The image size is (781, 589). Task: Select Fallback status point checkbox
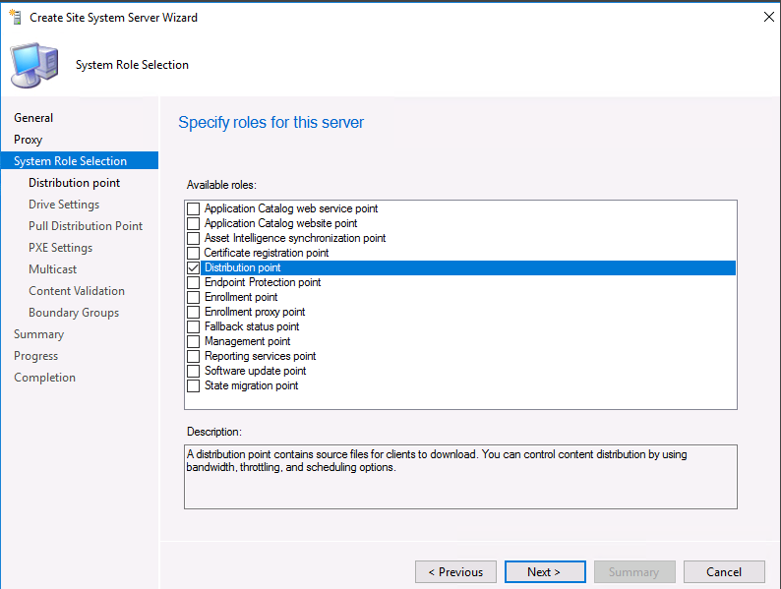[193, 326]
